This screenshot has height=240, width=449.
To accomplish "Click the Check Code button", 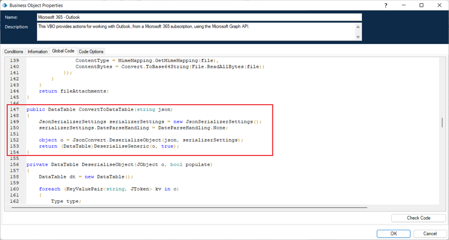I will (418, 218).
